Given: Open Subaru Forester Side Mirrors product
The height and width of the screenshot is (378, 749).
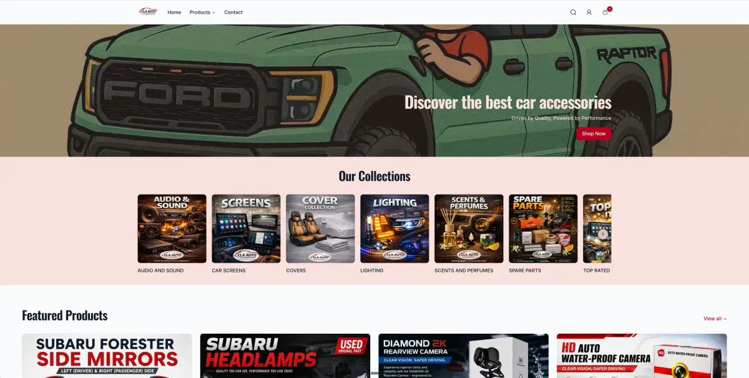Looking at the screenshot, I should coord(107,356).
